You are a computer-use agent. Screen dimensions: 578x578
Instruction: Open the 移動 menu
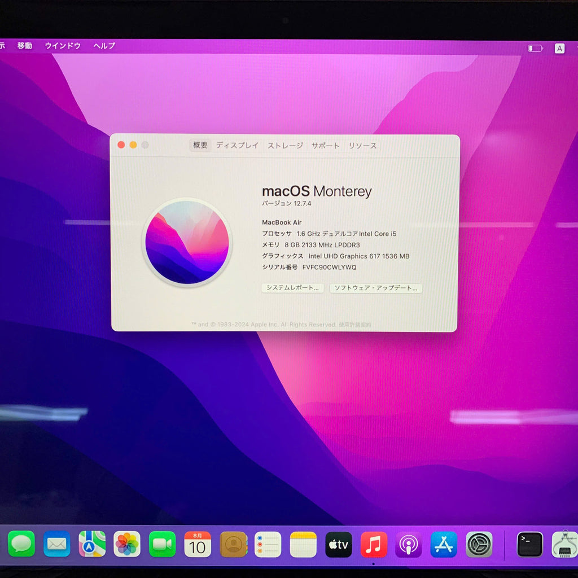point(25,46)
